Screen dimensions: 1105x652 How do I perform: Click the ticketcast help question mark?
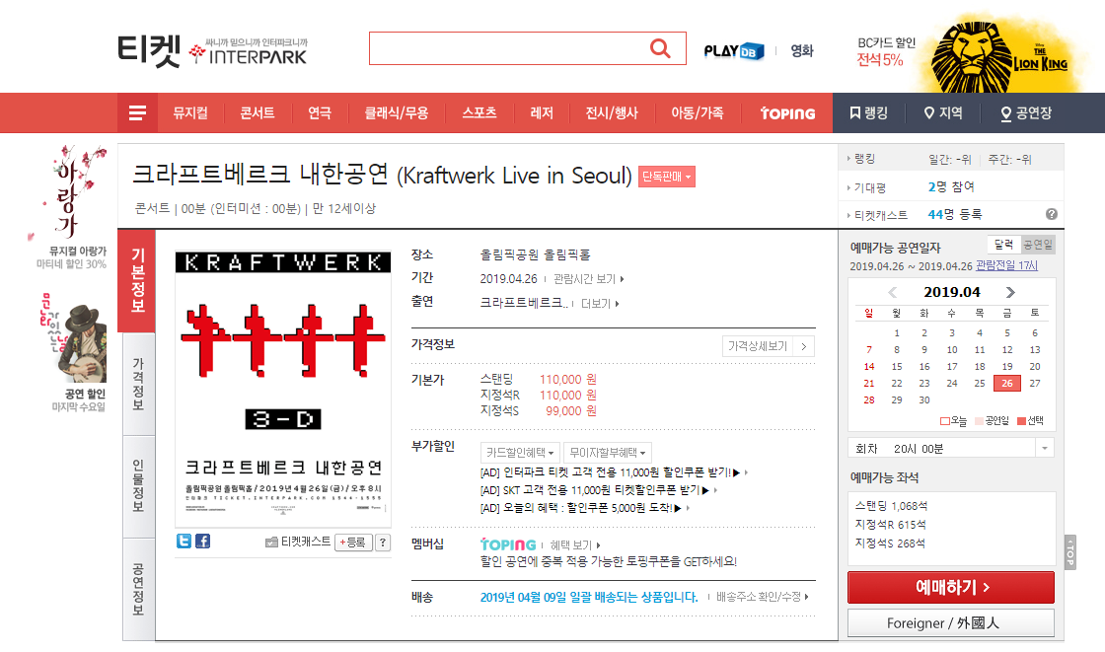click(x=383, y=543)
